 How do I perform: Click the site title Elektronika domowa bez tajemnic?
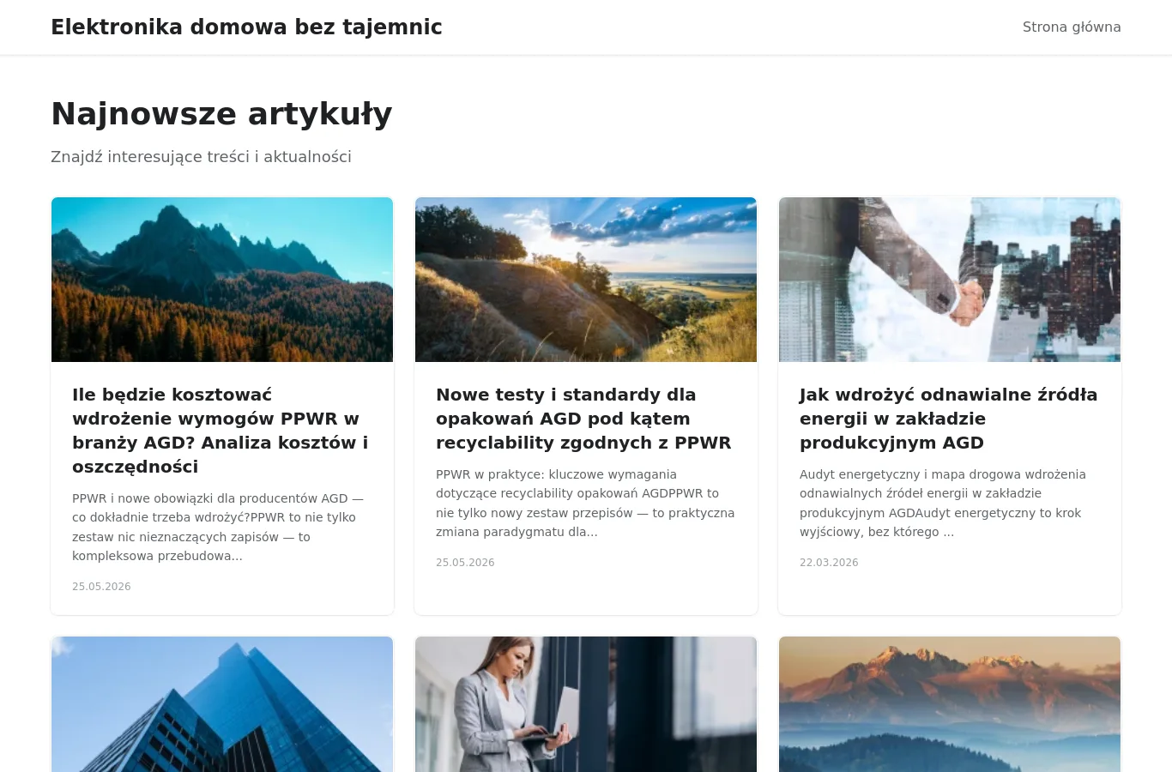point(246,27)
